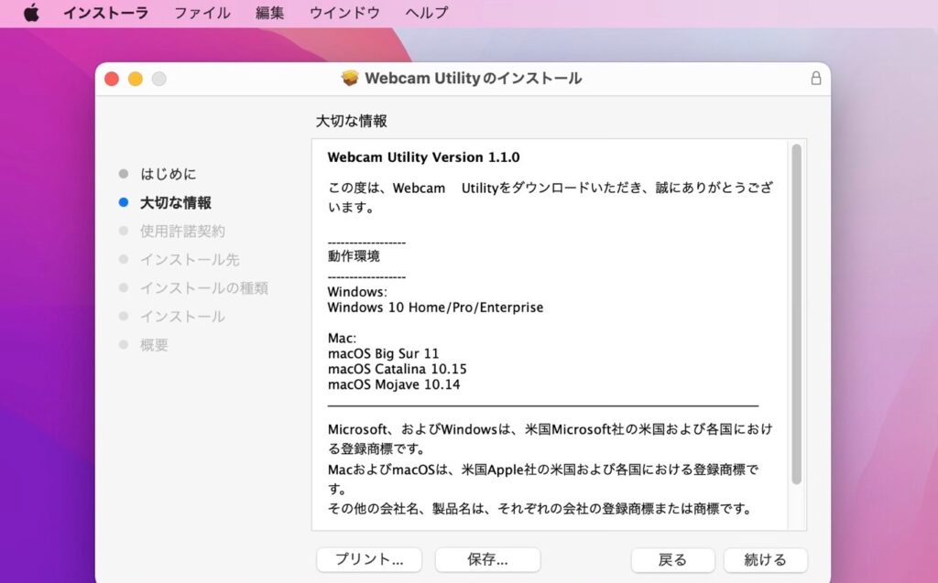The width and height of the screenshot is (938, 583).
Task: Click the 続ける button
Action: coord(766,559)
